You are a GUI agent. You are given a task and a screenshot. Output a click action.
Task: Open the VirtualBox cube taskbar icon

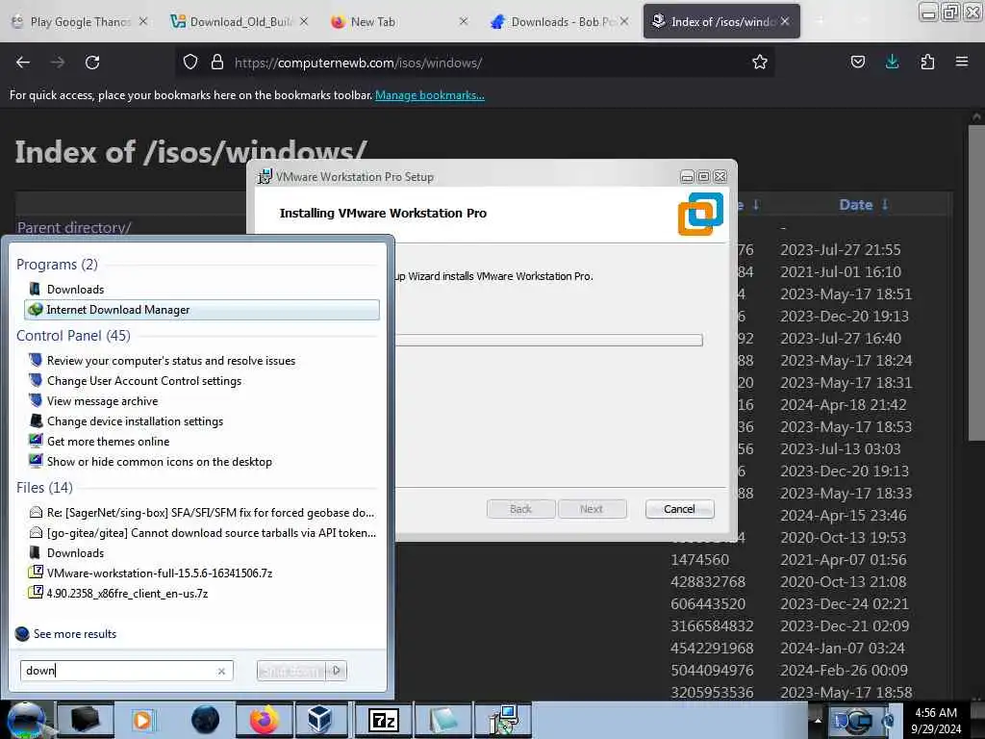click(319, 720)
